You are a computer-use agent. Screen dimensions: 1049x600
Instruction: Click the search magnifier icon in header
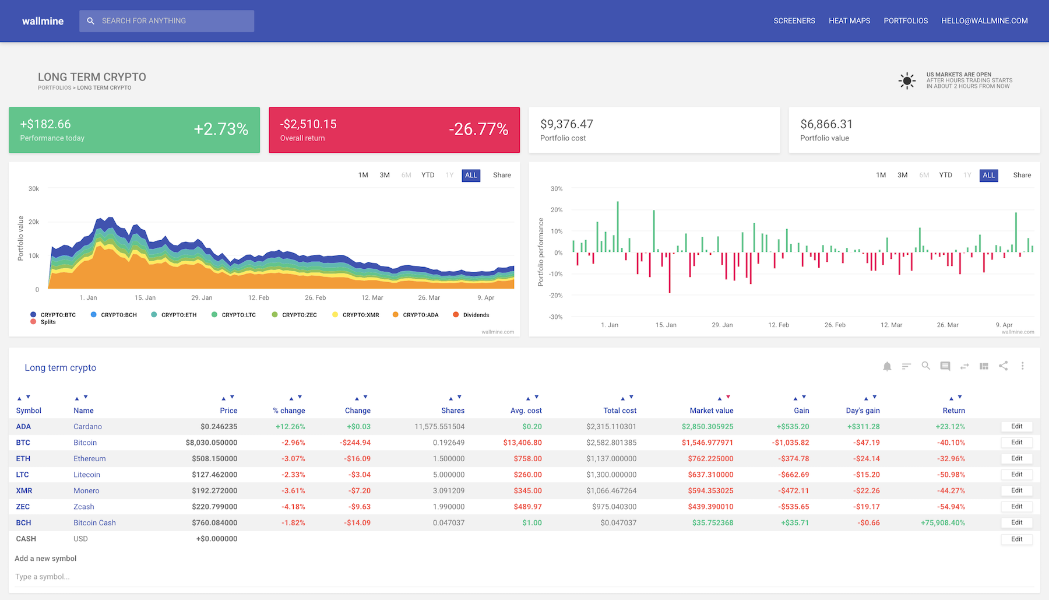click(x=90, y=21)
